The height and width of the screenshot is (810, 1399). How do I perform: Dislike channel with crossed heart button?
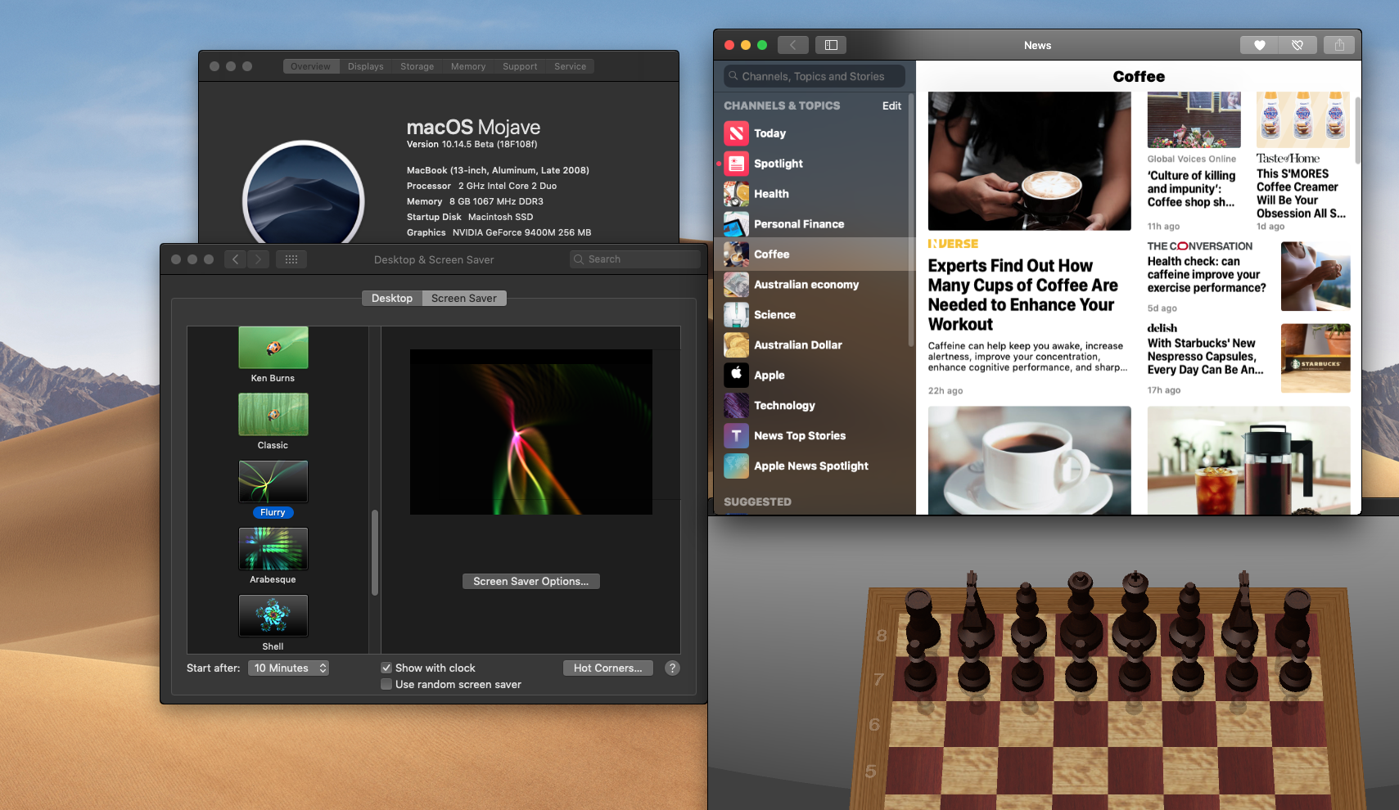1297,45
